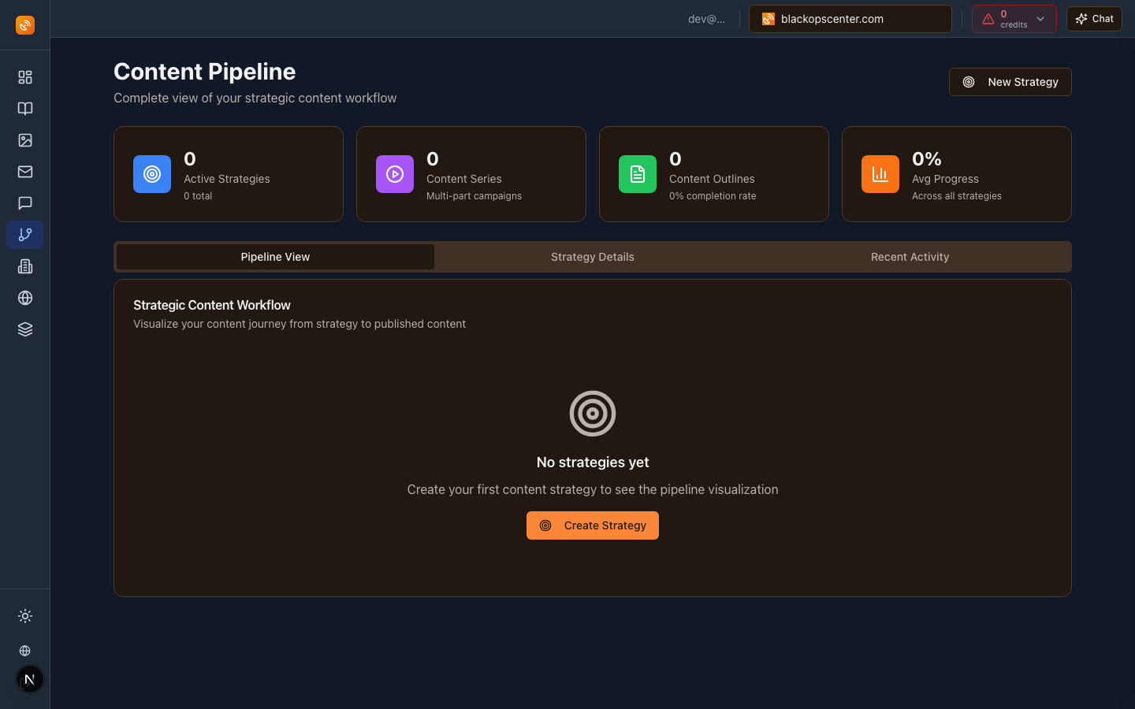
Task: Select the chat bubble sidebar icon
Action: (x=24, y=203)
